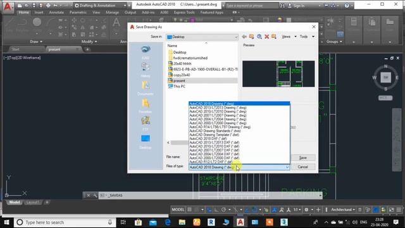Open Favorites location in places sidebar
Viewport: 405px width, 228px height.
coord(146,106)
